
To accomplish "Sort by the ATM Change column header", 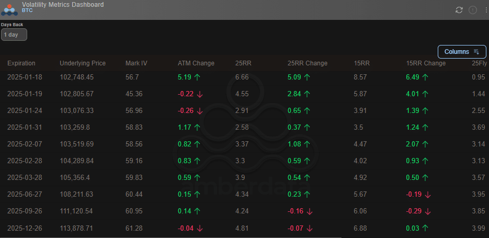I will click(x=196, y=63).
